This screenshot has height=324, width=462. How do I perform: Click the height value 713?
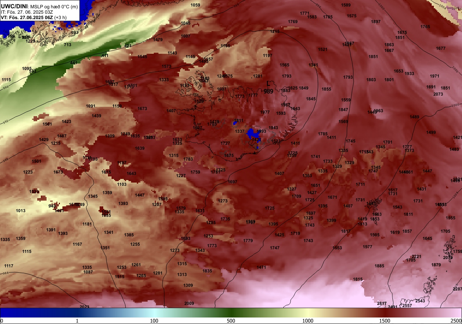click(67, 45)
